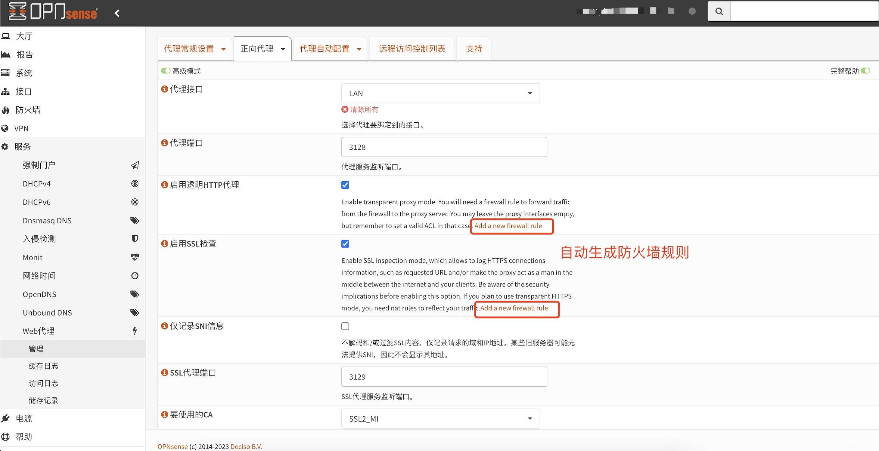Screen dimensions: 879x451
Task: Click the magnifier search icon
Action: pos(719,11)
